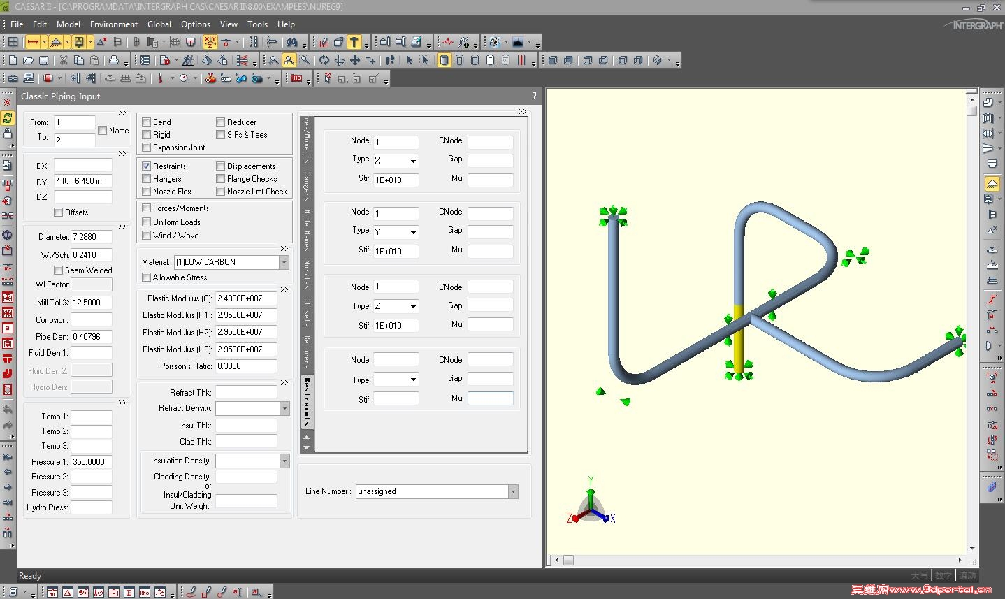This screenshot has height=599, width=1005.
Task: Switch to the Hangers vertical tab
Action: pos(307,186)
